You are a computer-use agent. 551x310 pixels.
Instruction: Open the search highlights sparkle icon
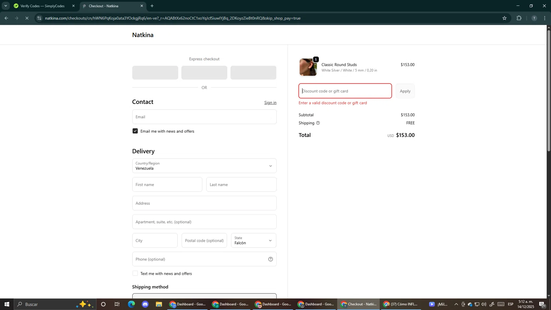[x=85, y=304]
